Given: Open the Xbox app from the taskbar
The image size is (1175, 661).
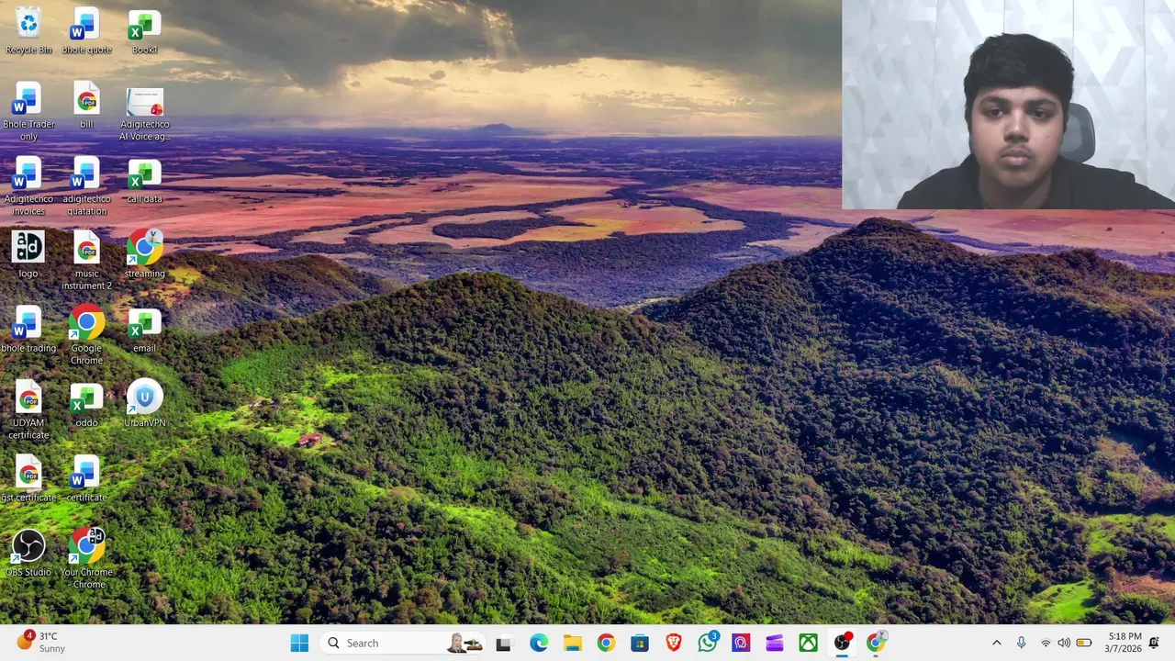Looking at the screenshot, I should 808,643.
